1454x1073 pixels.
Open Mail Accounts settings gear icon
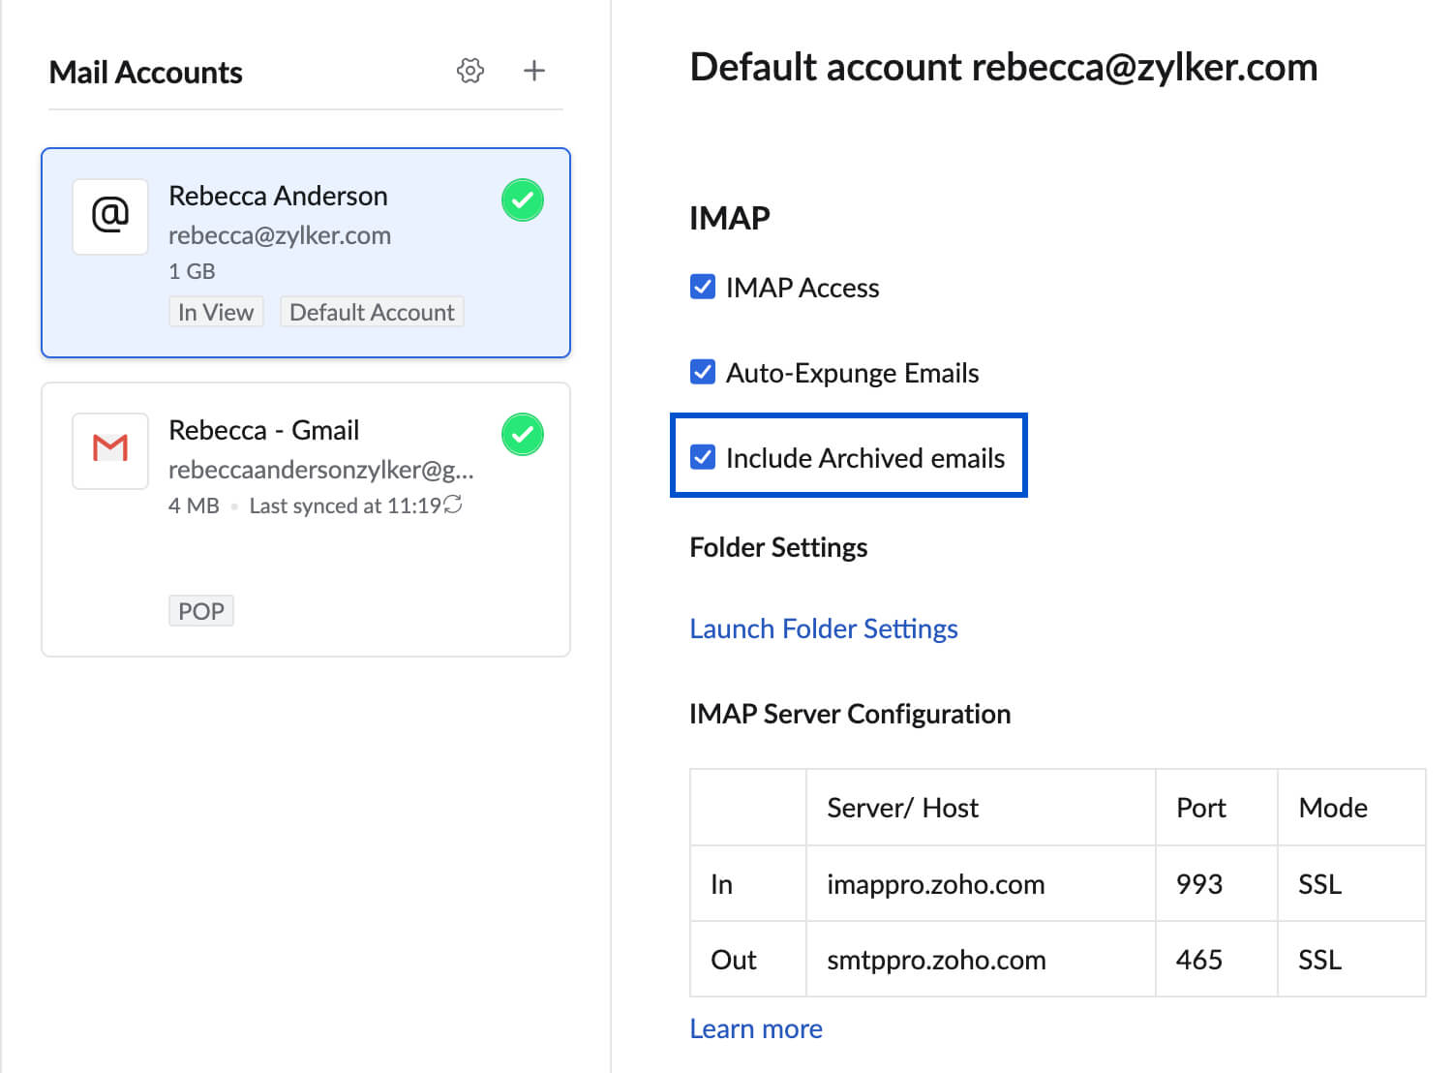470,71
